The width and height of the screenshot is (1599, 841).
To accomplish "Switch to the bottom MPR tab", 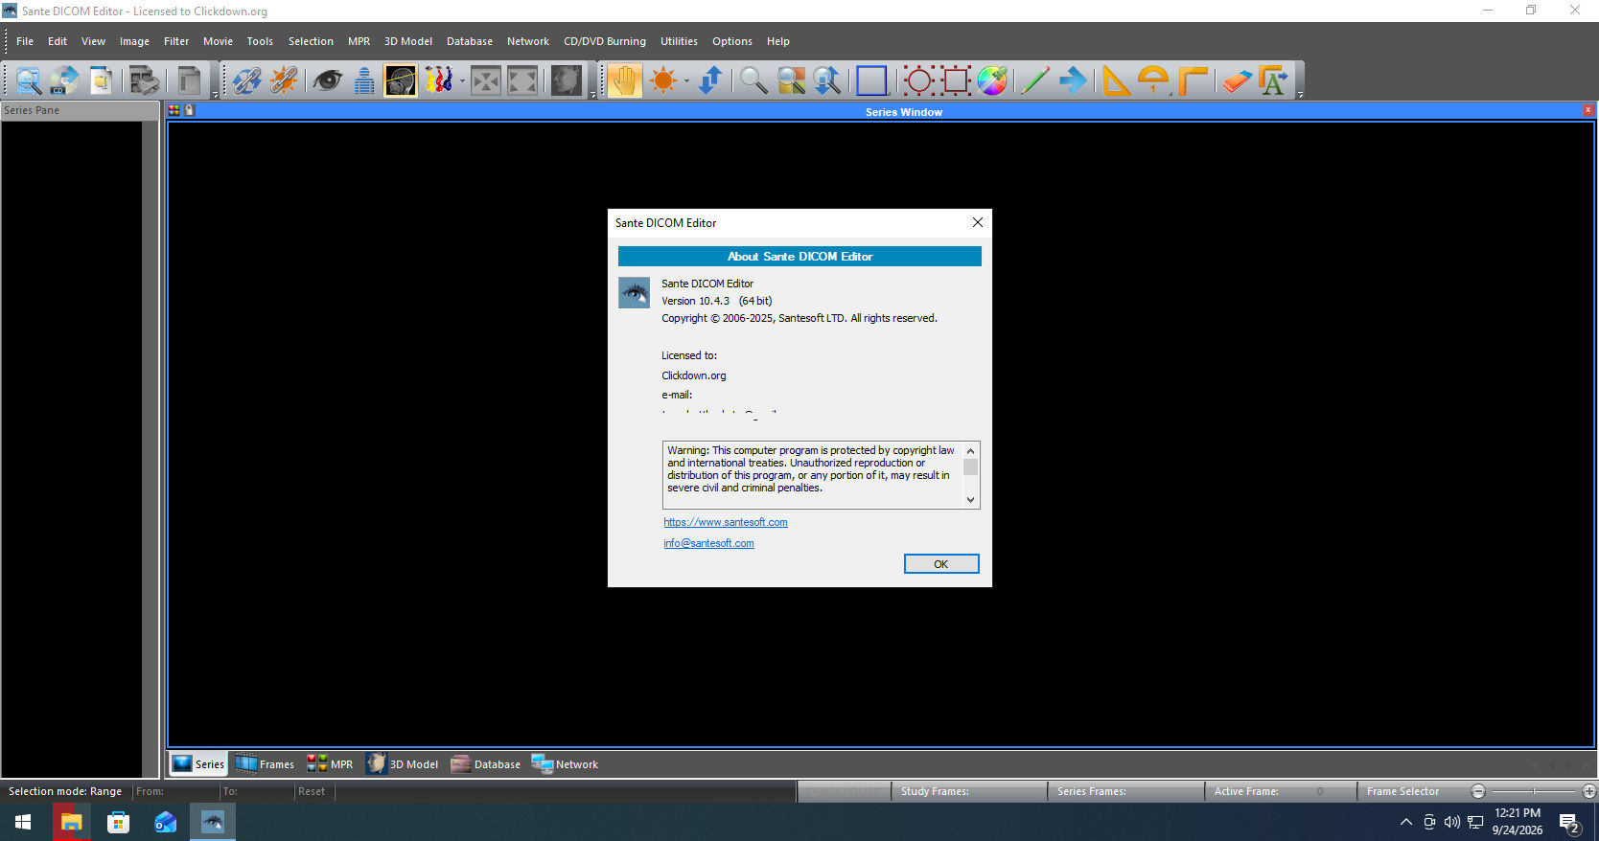I will (330, 763).
